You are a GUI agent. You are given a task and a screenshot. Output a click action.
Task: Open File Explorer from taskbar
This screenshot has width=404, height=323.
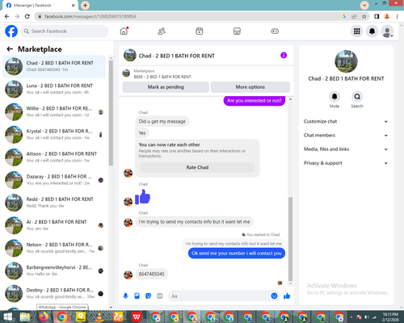pos(25,317)
